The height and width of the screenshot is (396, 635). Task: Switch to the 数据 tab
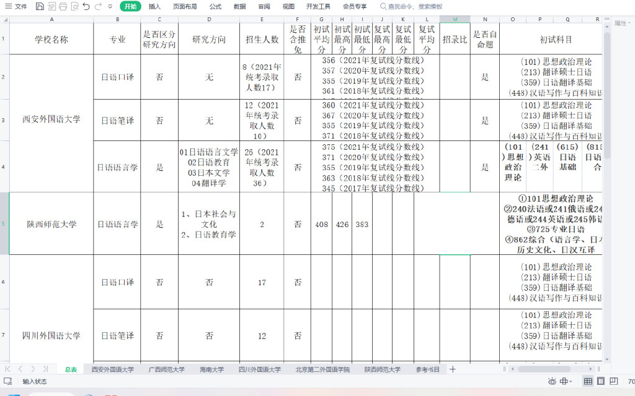pos(240,6)
